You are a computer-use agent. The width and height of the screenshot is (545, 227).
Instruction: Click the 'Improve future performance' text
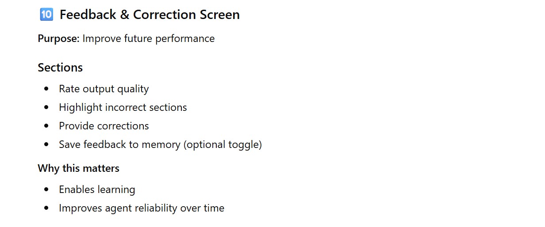148,39
